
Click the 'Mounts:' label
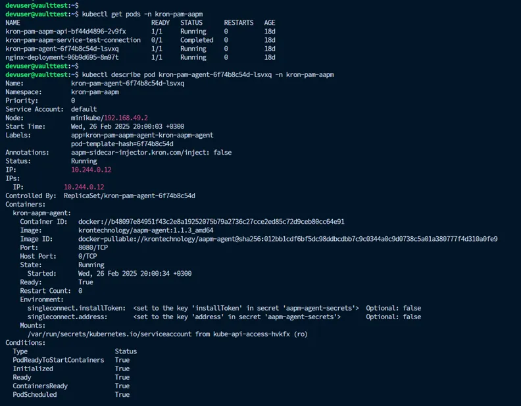coord(33,325)
